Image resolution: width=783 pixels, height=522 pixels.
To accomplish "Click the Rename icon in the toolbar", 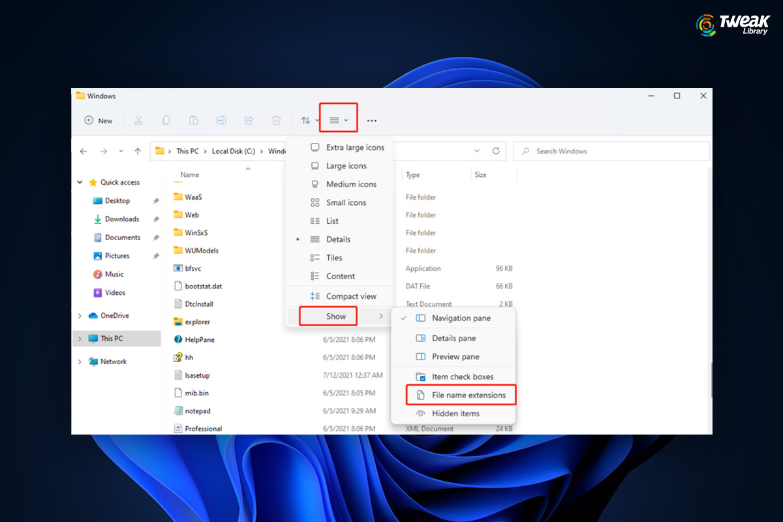I will 221,120.
